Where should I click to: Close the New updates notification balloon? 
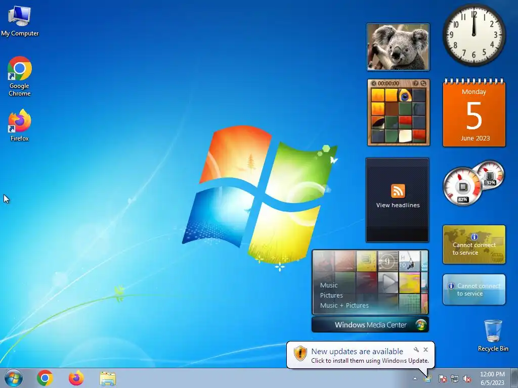coord(425,350)
